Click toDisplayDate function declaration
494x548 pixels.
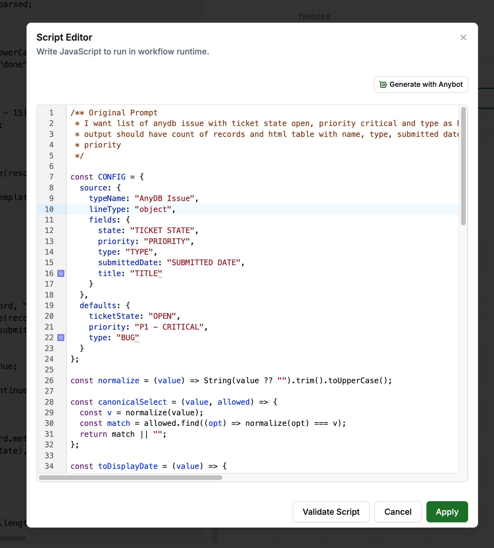tap(128, 466)
